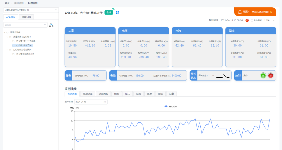
Task: Click the frequency value 49.96
Action: point(73,57)
